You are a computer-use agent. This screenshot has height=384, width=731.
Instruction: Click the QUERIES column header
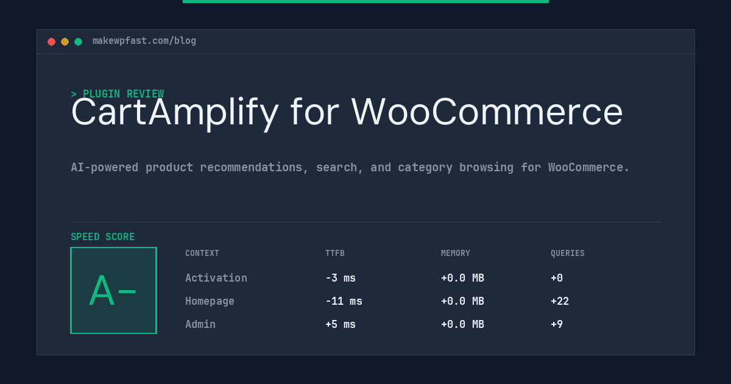(568, 254)
